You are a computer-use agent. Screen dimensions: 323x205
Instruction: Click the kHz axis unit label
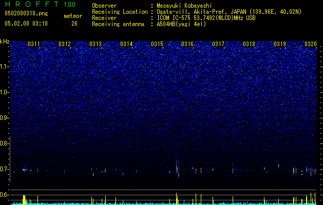(x=5, y=42)
